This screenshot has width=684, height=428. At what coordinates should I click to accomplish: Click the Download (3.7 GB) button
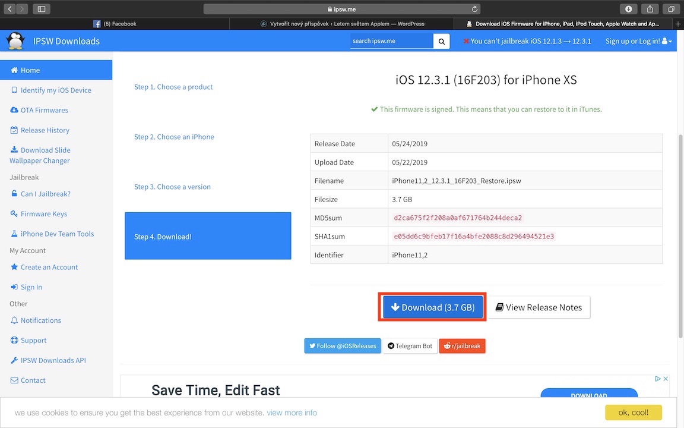[x=432, y=307]
